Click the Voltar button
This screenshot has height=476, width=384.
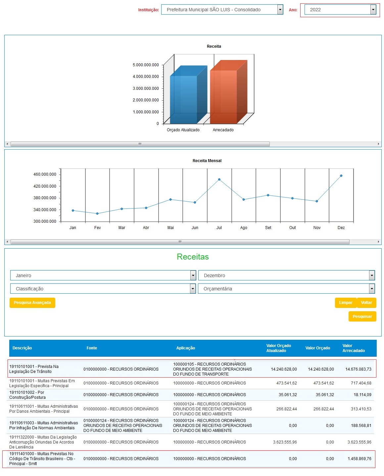(366, 303)
